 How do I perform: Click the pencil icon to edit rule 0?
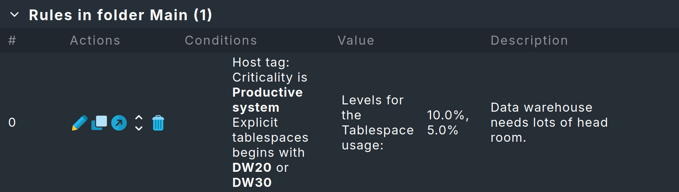pos(79,123)
